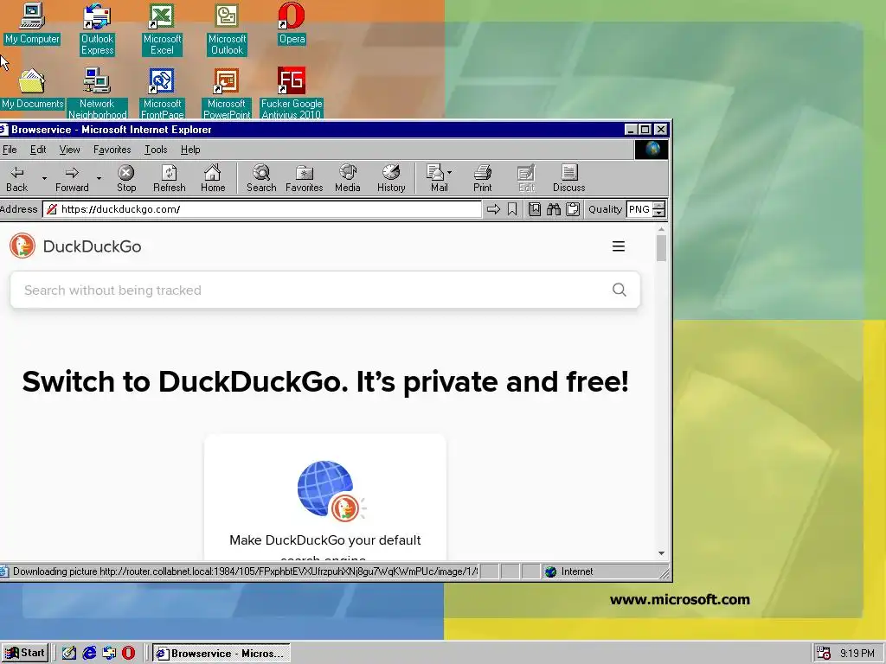Click the Discuss toolbar button

[569, 178]
